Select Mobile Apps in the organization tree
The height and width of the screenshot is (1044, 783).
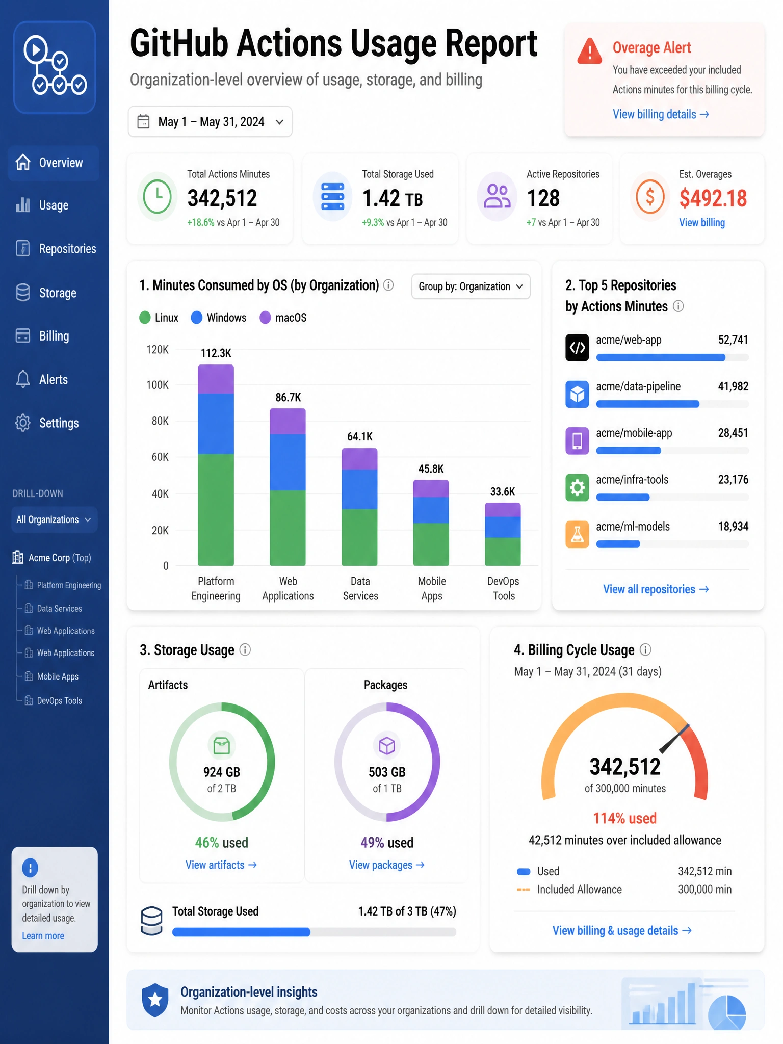coord(52,676)
